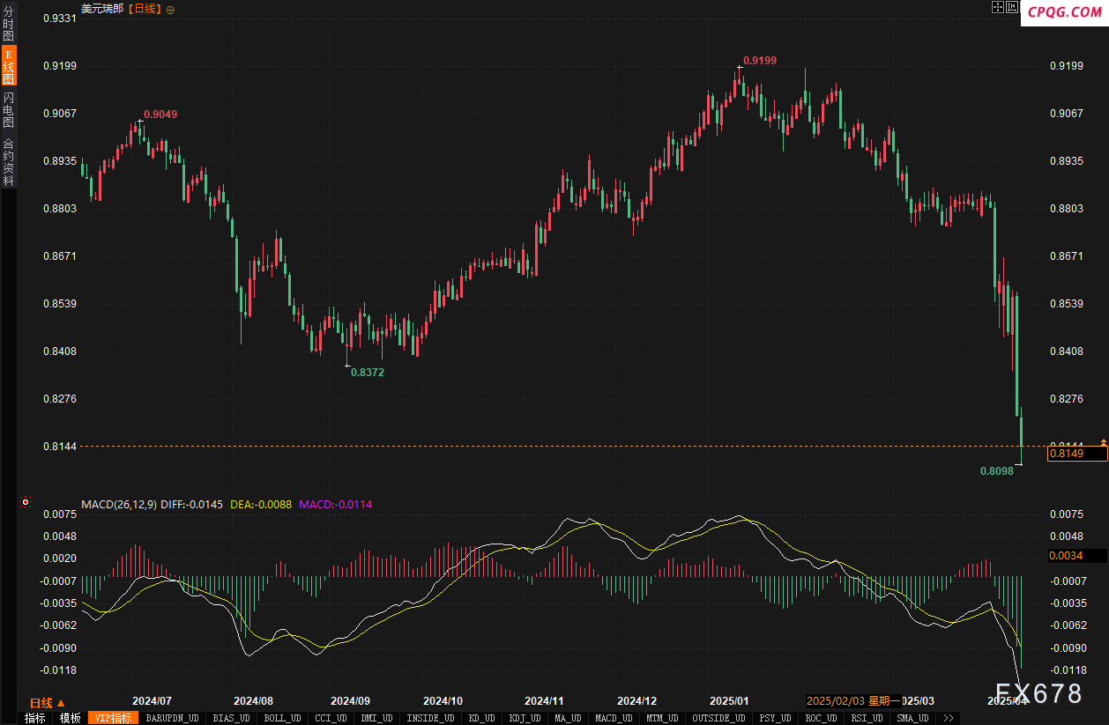
Task: Apply the RSI_UD indicator
Action: (x=867, y=718)
